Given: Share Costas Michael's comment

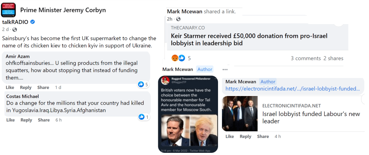Looking at the screenshot, I should (x=43, y=120).
